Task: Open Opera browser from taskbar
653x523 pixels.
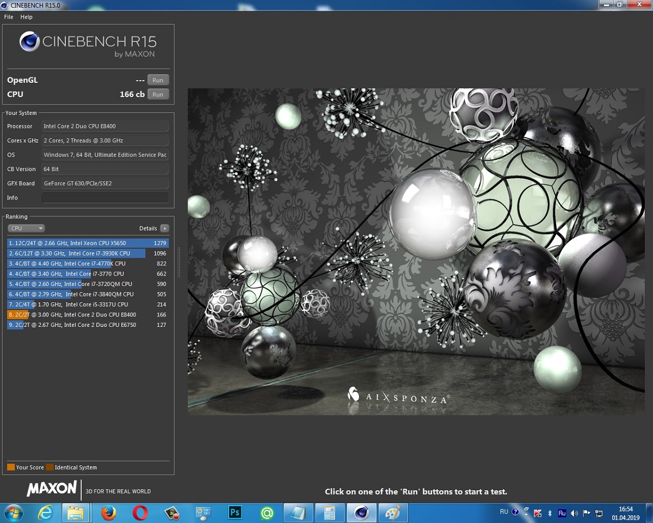Action: 140,513
